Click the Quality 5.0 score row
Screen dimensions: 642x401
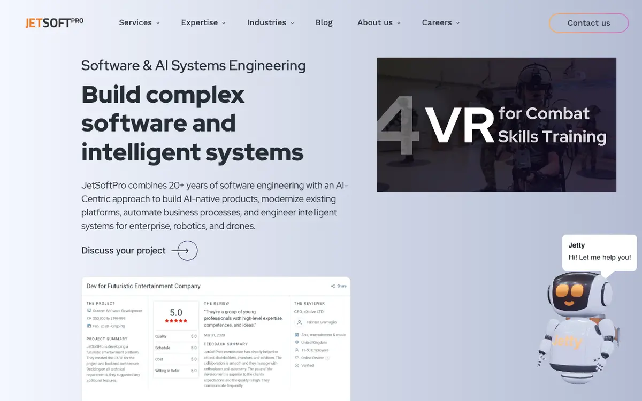(176, 337)
